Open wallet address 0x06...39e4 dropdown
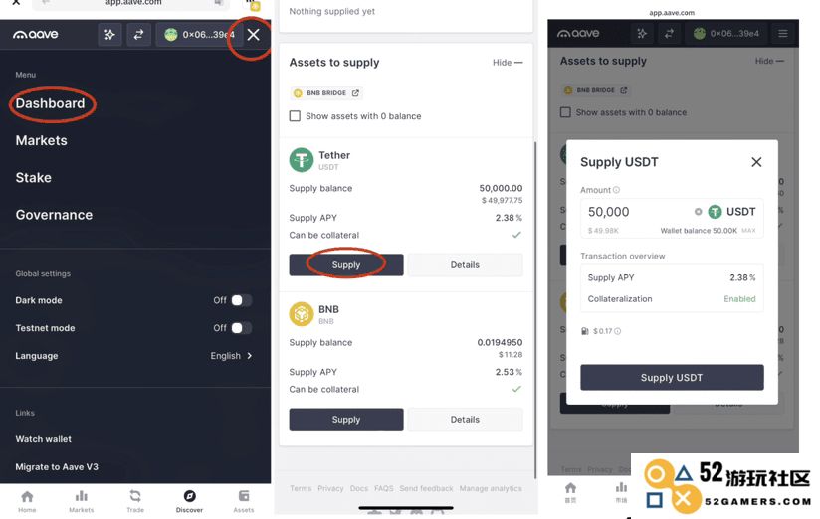Viewport: 820px width, 519px height. coord(198,35)
